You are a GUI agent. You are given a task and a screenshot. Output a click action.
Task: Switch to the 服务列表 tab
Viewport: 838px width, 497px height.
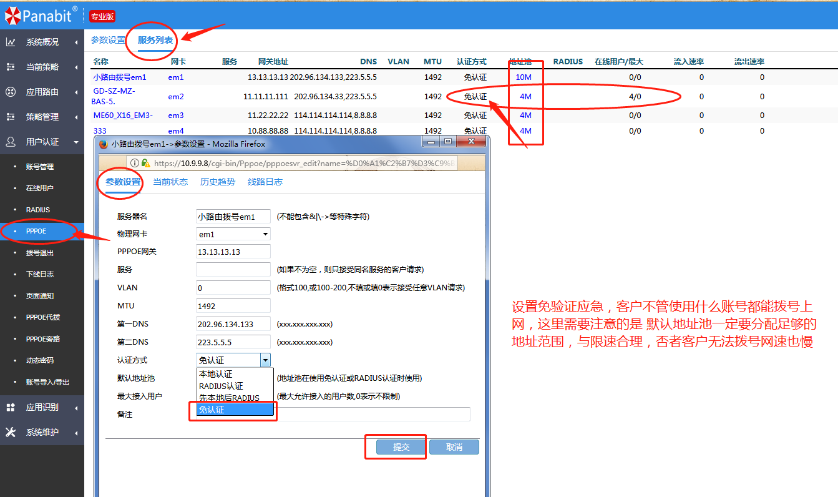(155, 40)
